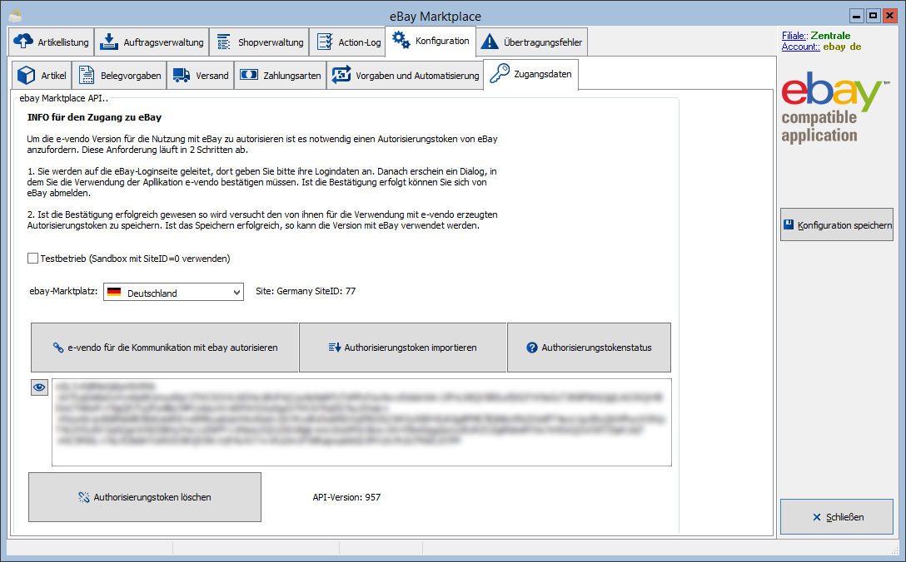Go to the Action-Log tab

click(347, 42)
